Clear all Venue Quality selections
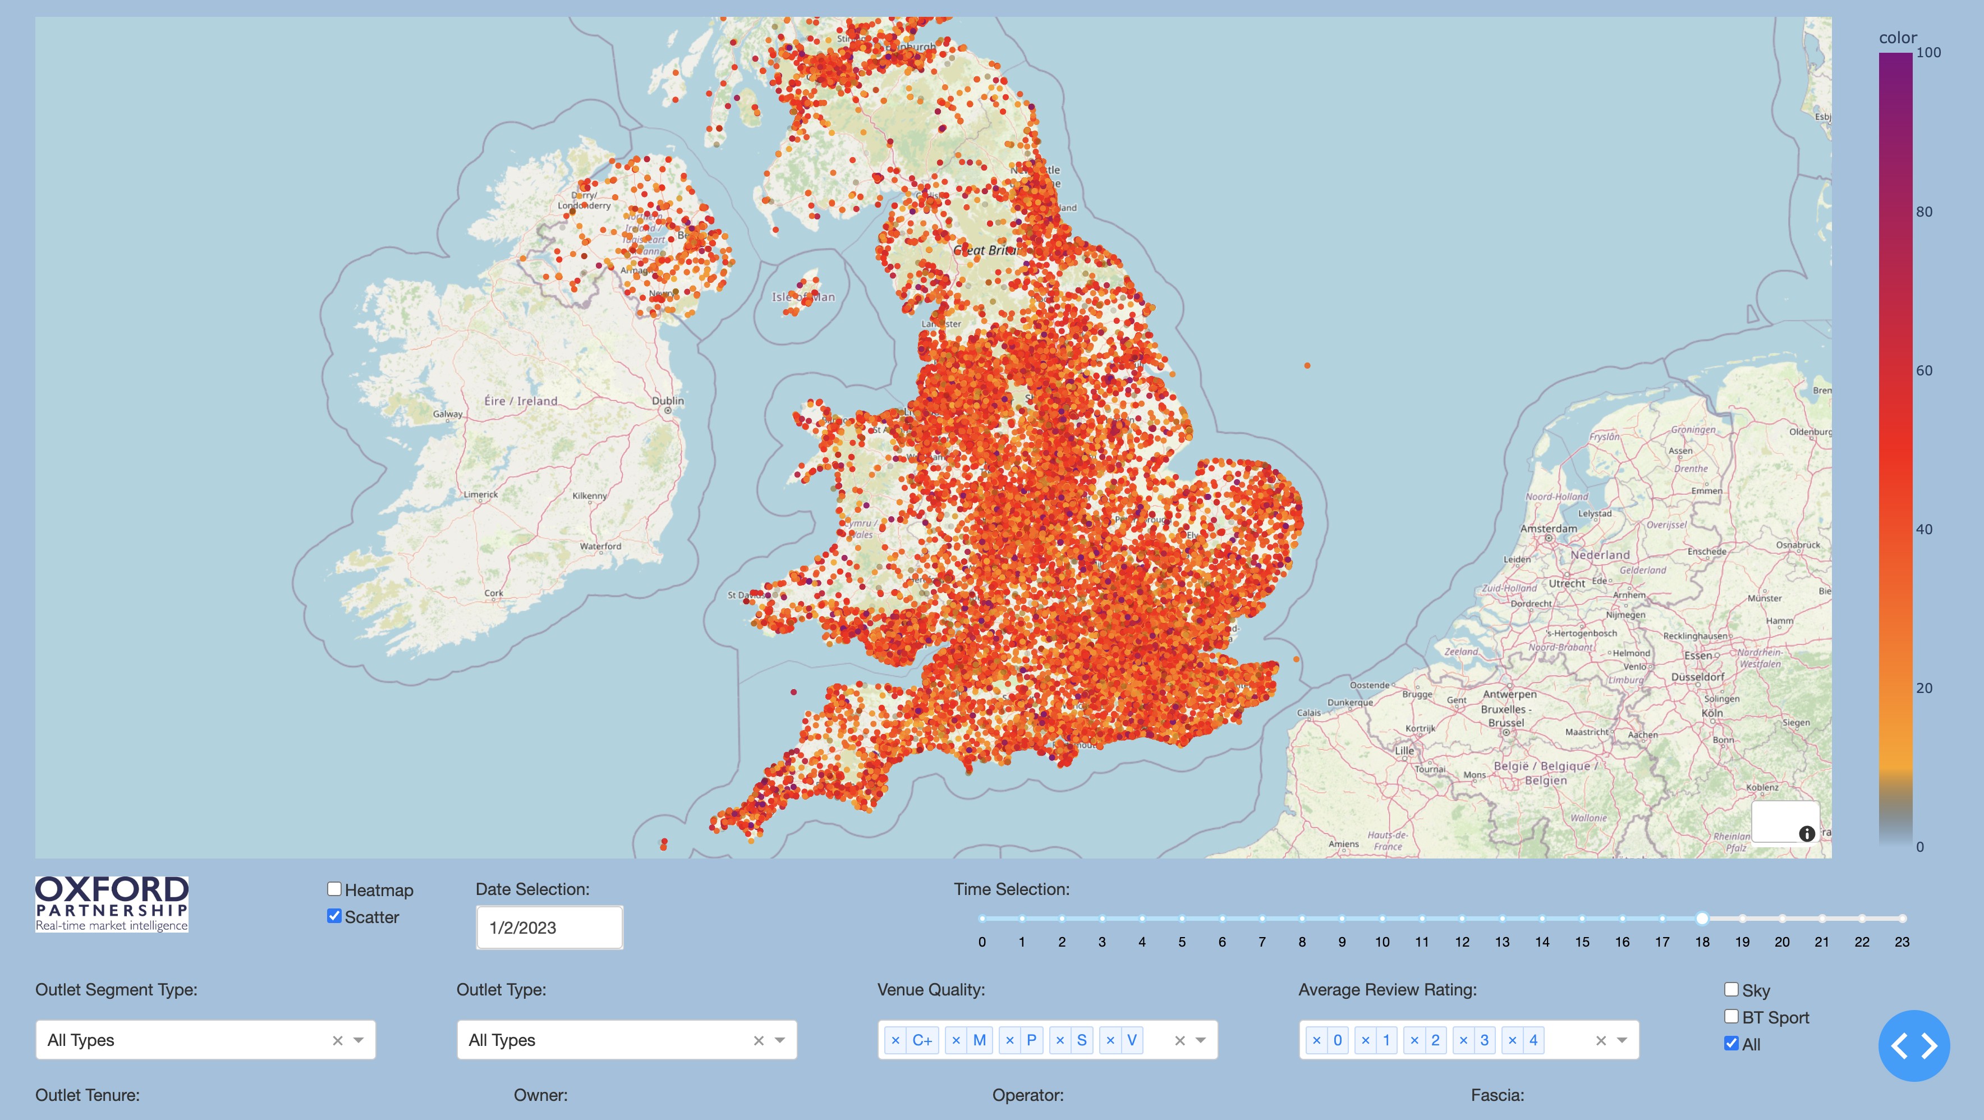 (1180, 1041)
